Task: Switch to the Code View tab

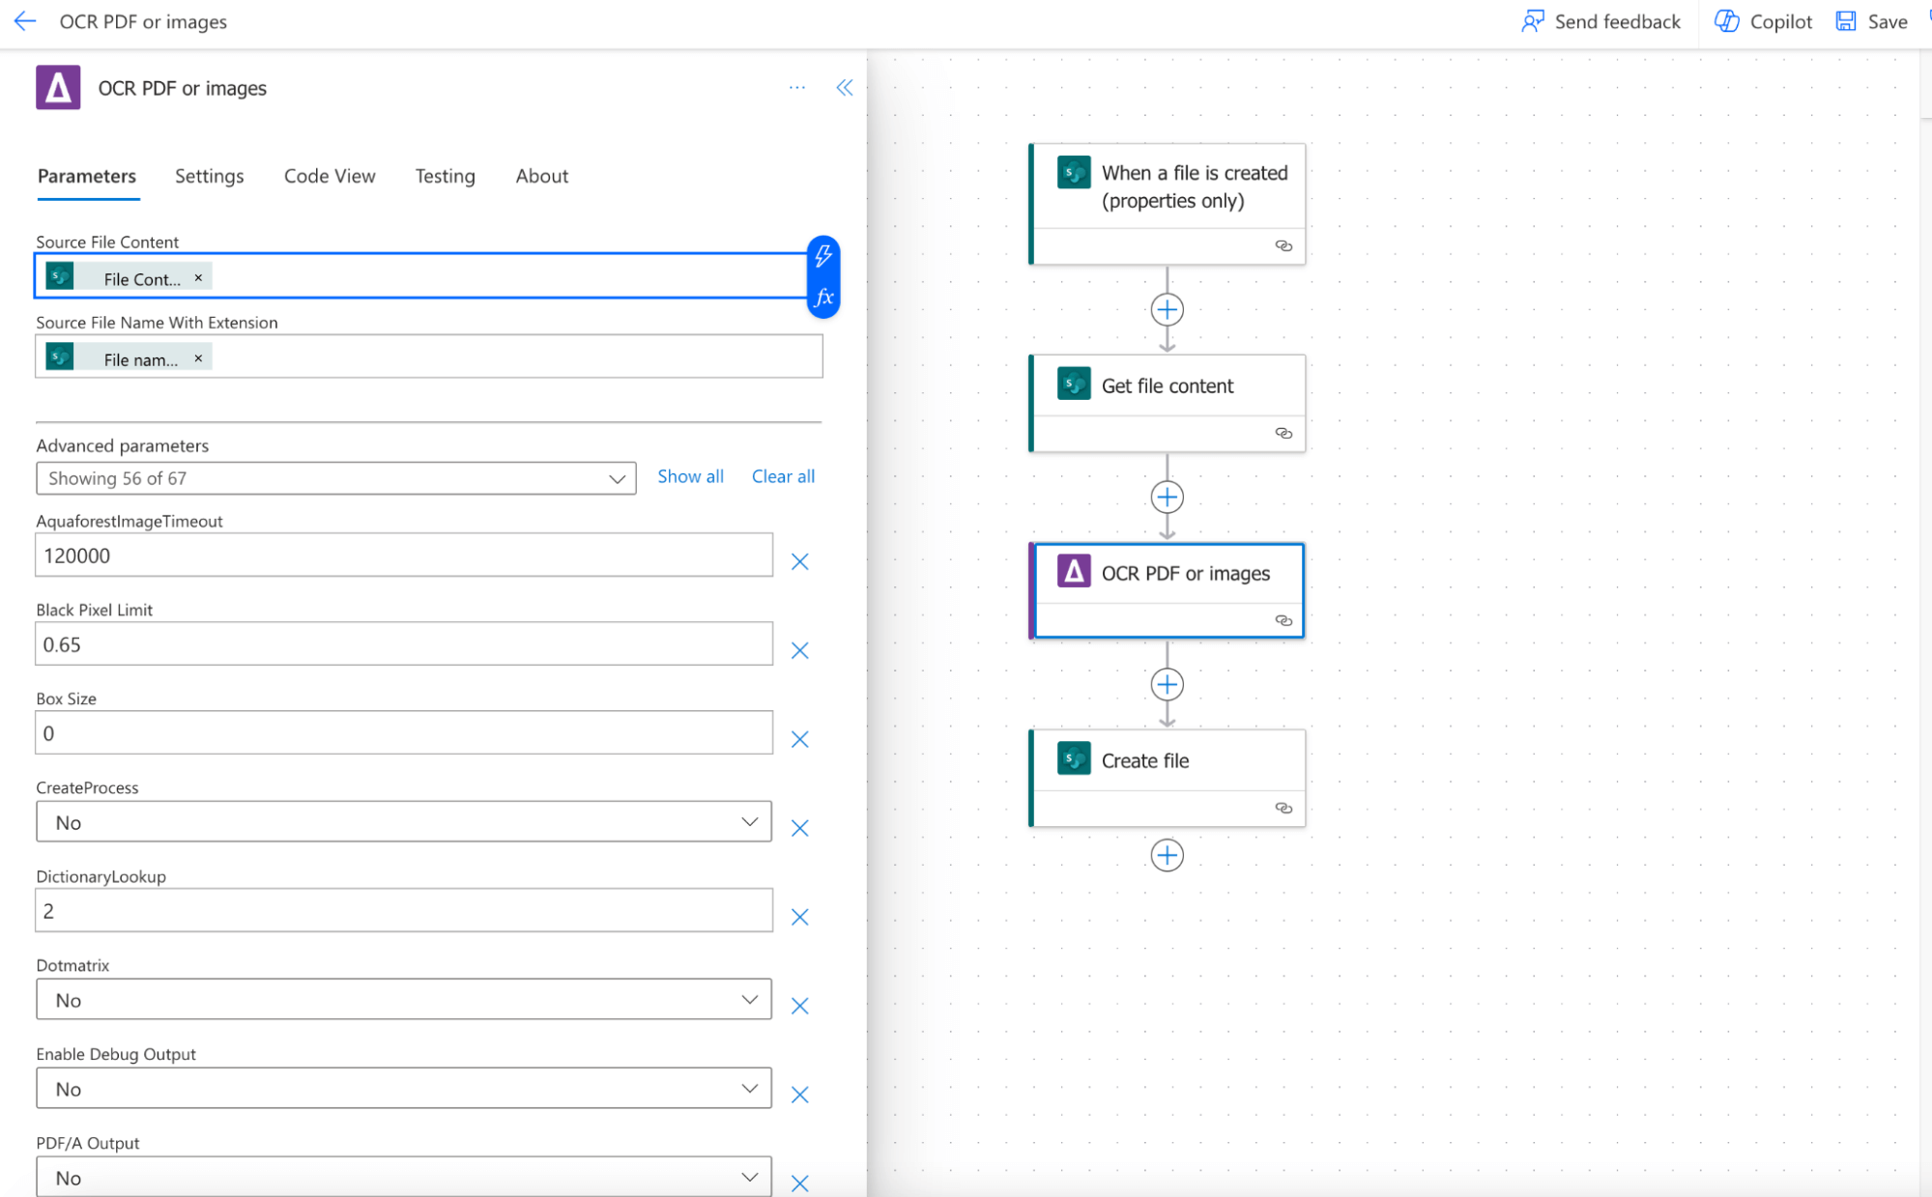Action: click(329, 175)
